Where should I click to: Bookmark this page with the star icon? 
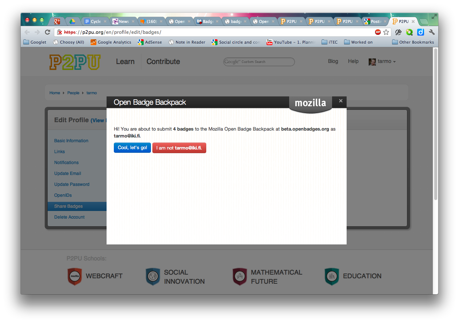click(x=386, y=32)
